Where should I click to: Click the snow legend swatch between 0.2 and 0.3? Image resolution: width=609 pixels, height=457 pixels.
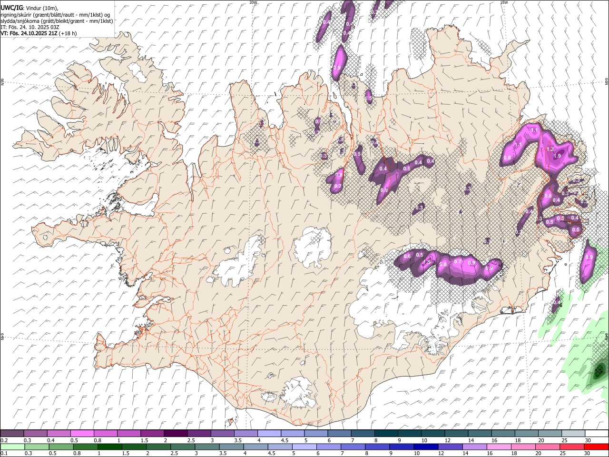[12, 434]
